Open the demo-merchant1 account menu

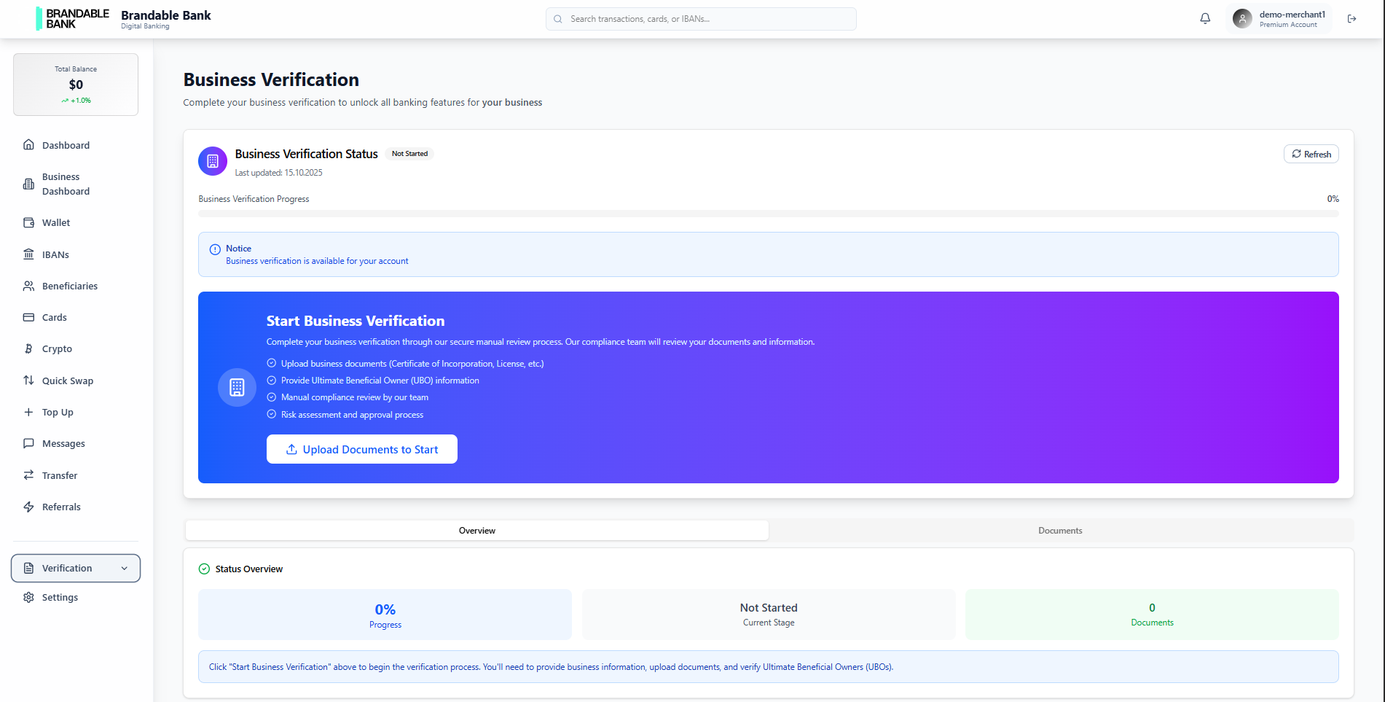click(1279, 18)
